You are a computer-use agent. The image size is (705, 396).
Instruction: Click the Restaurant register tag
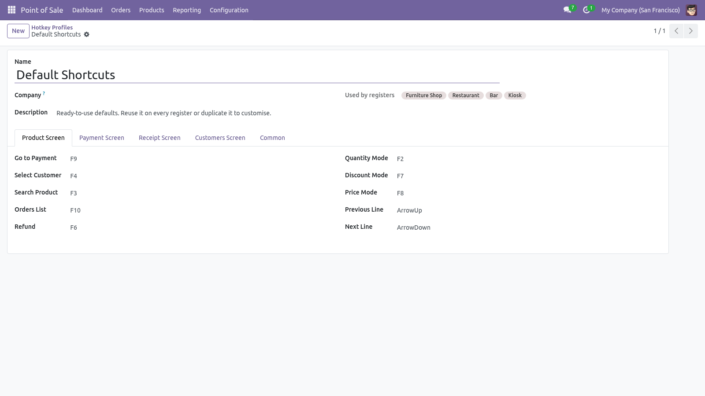[x=466, y=95]
